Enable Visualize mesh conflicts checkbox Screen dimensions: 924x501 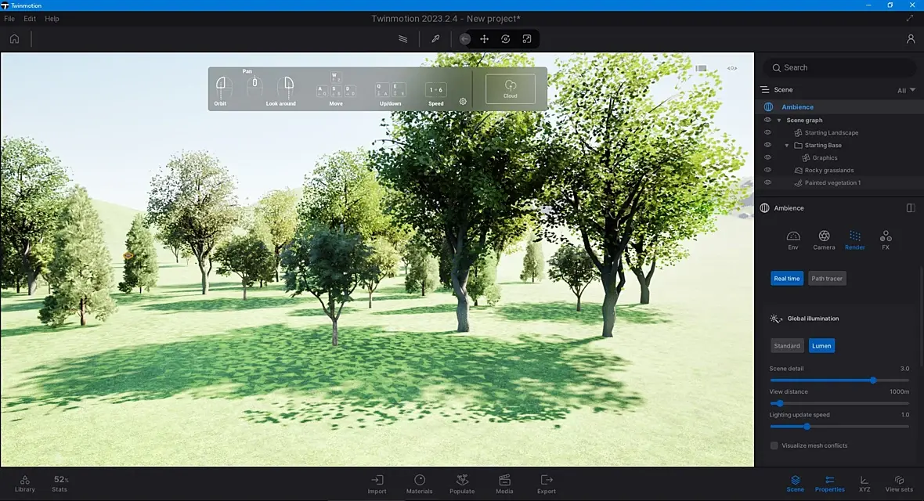[x=774, y=445]
